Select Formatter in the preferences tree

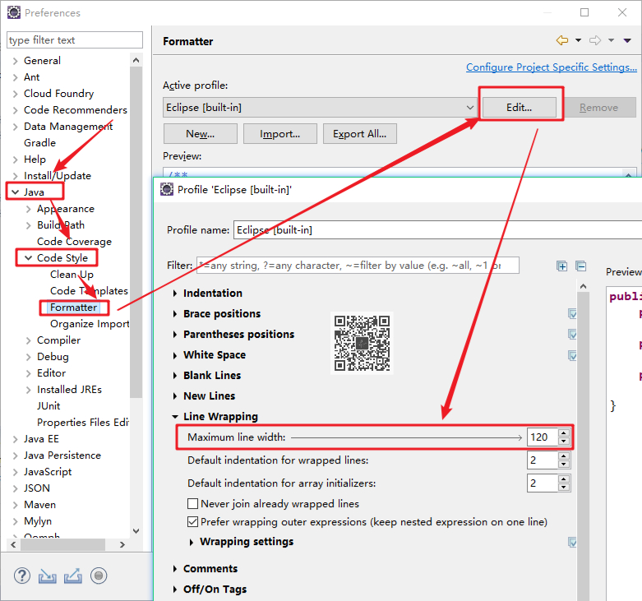tap(74, 307)
